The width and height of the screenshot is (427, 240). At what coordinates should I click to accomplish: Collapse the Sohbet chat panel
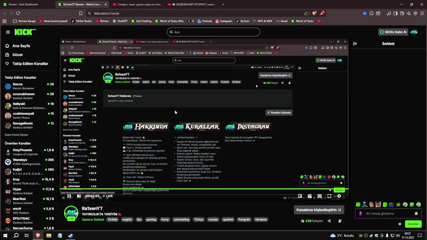pos(355,44)
